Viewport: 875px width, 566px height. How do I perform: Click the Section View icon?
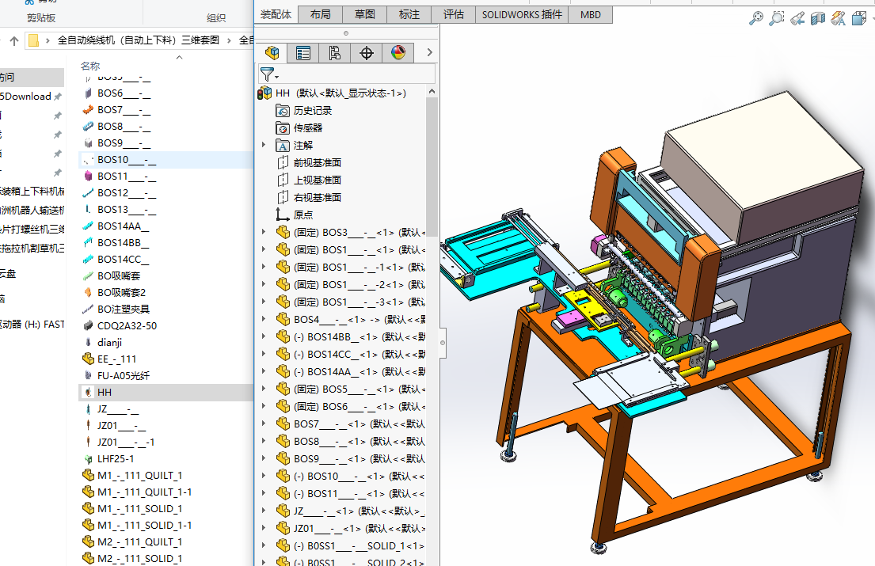(818, 19)
